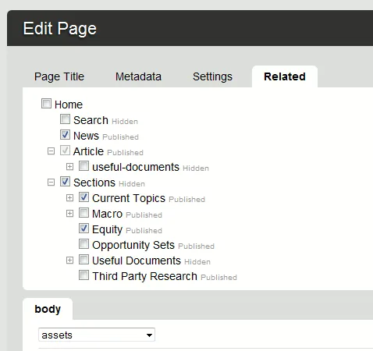Click the Published status beside Article
The image size is (373, 351).
coord(126,153)
